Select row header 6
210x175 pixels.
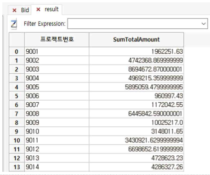[x=17, y=104]
